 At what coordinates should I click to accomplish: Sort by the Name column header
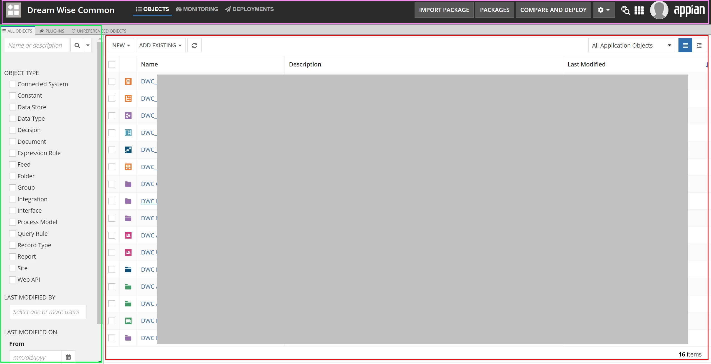(x=149, y=65)
